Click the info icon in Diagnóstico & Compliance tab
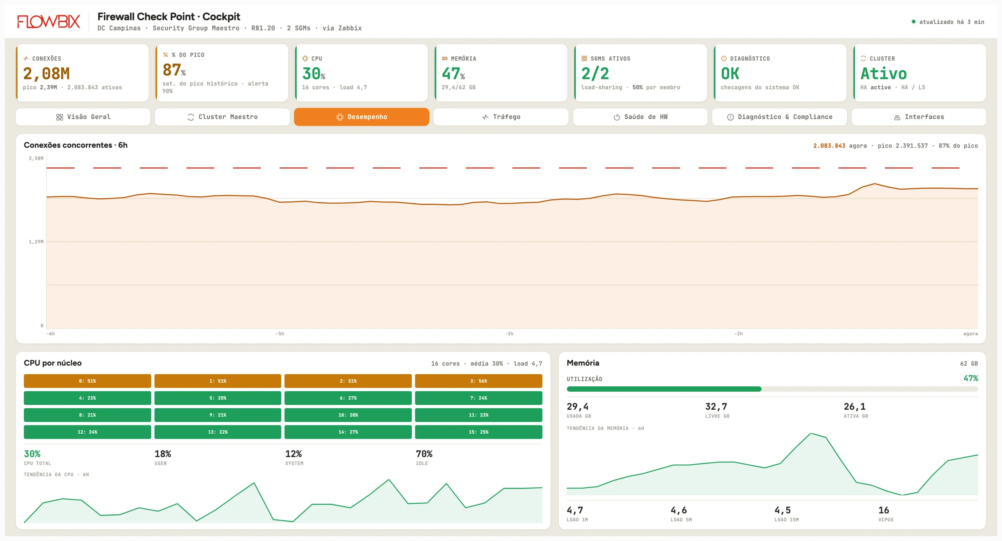This screenshot has width=1002, height=541. coord(730,117)
